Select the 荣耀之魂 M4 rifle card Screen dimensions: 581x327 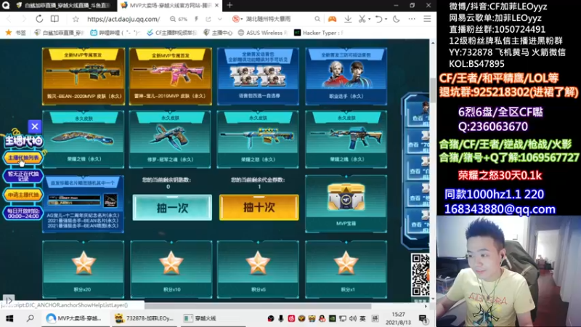click(346, 139)
